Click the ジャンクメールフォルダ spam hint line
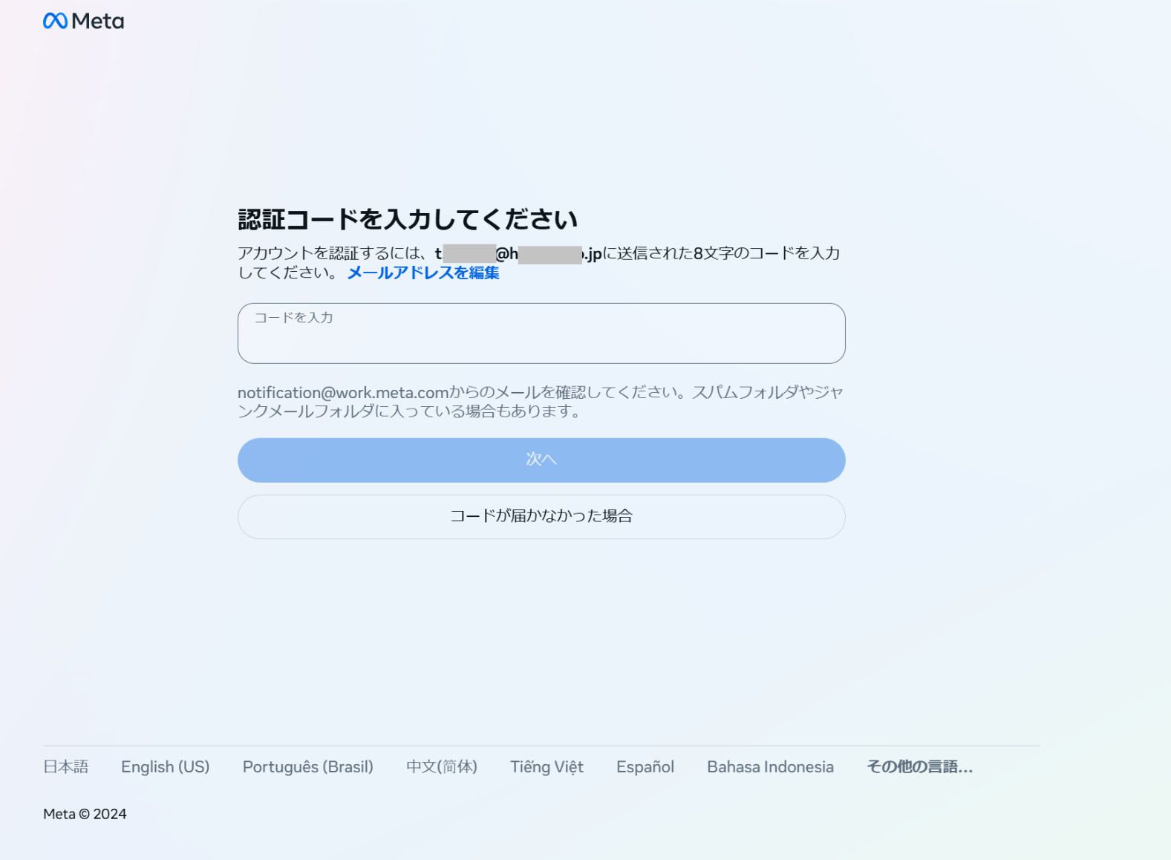The width and height of the screenshot is (1171, 860). click(x=408, y=411)
